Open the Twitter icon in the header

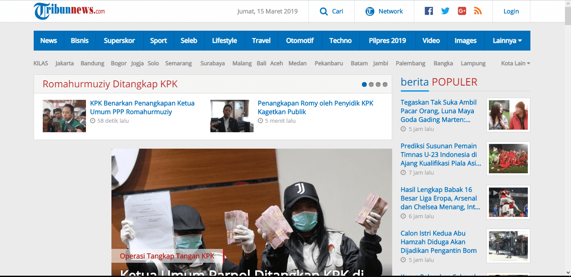coord(445,11)
